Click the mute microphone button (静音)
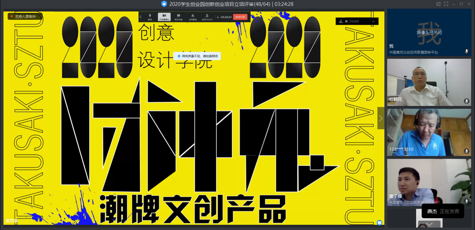This screenshot has width=475, height=230. [x=150, y=17]
